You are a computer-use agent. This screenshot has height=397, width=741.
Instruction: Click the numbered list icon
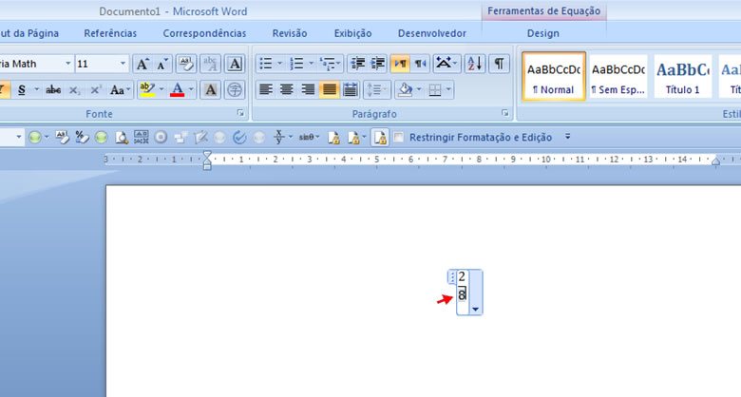[296, 64]
